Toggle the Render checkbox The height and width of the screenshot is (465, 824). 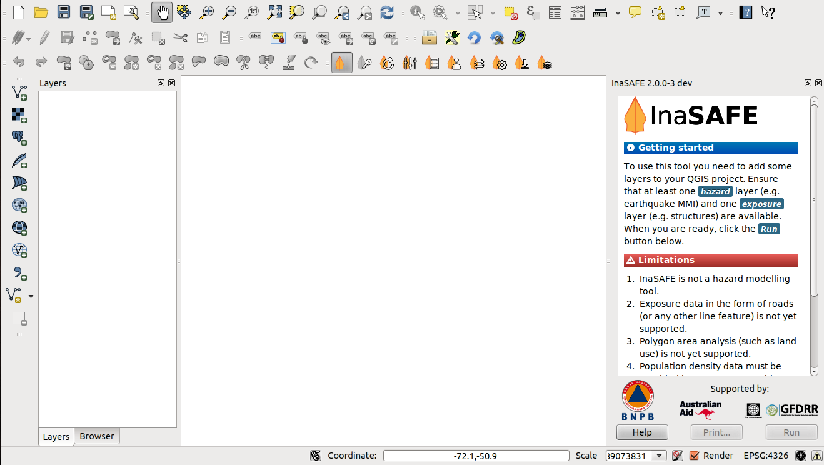(x=695, y=456)
